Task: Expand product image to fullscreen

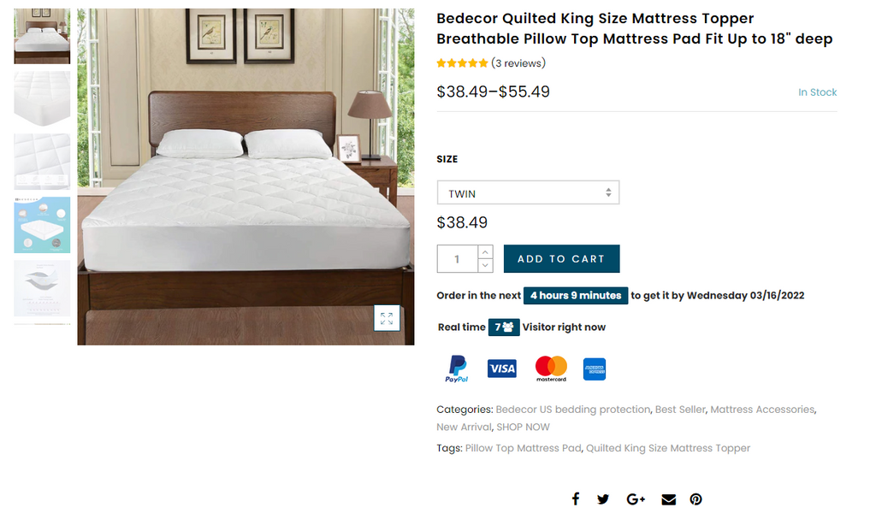Action: click(387, 318)
